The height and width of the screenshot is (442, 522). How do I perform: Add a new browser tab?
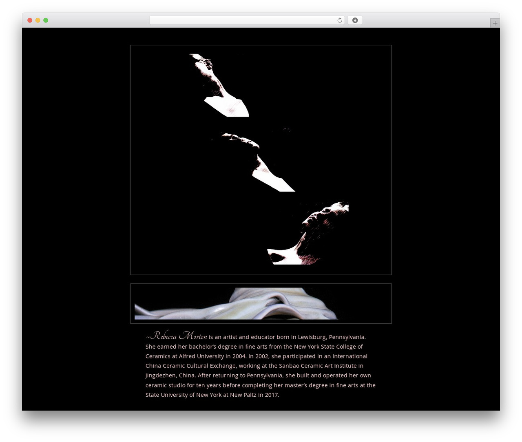495,23
